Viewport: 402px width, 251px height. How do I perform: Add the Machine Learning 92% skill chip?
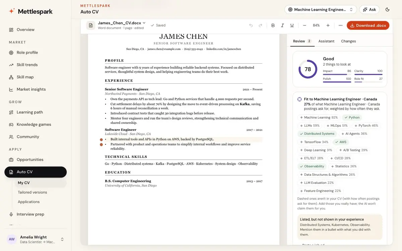[319, 117]
